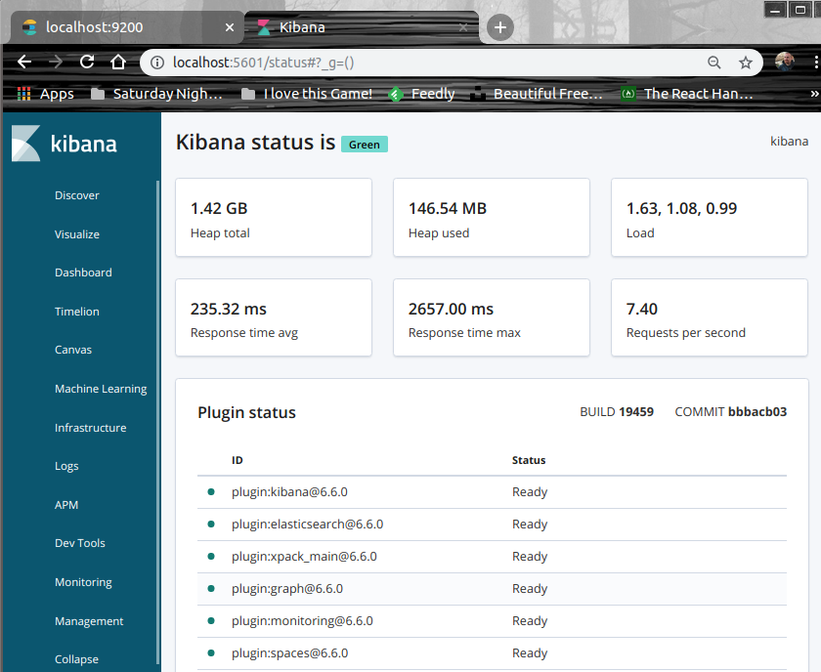
Task: Open the Feedly bookmark
Action: (421, 94)
